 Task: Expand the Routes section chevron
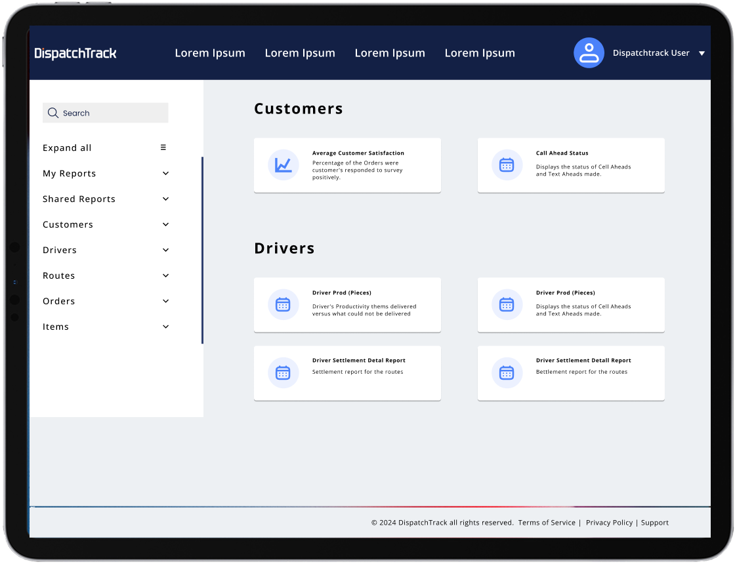click(x=165, y=275)
